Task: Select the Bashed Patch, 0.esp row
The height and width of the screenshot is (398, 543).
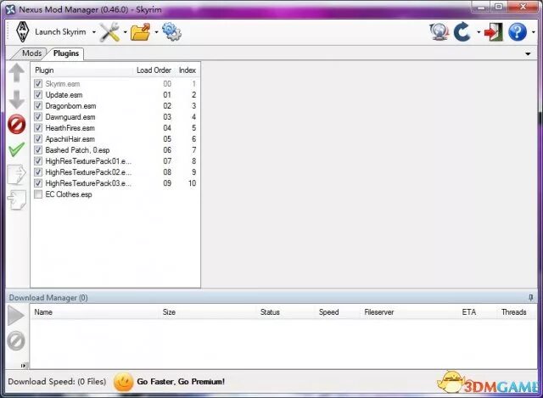Action: coord(115,150)
